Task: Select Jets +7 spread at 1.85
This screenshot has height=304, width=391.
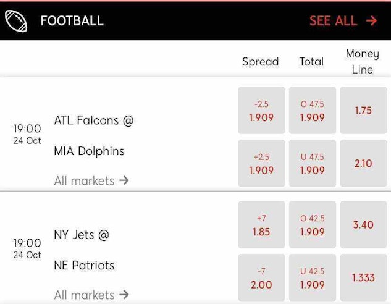Action: point(261,225)
